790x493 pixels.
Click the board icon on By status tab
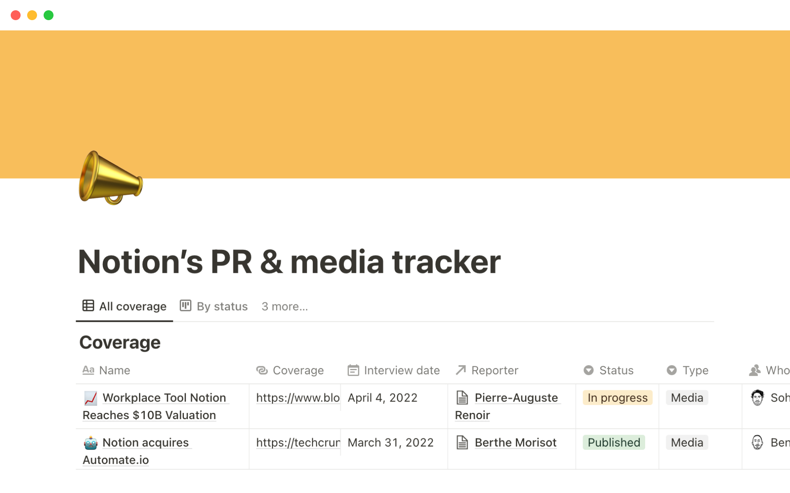(x=186, y=306)
